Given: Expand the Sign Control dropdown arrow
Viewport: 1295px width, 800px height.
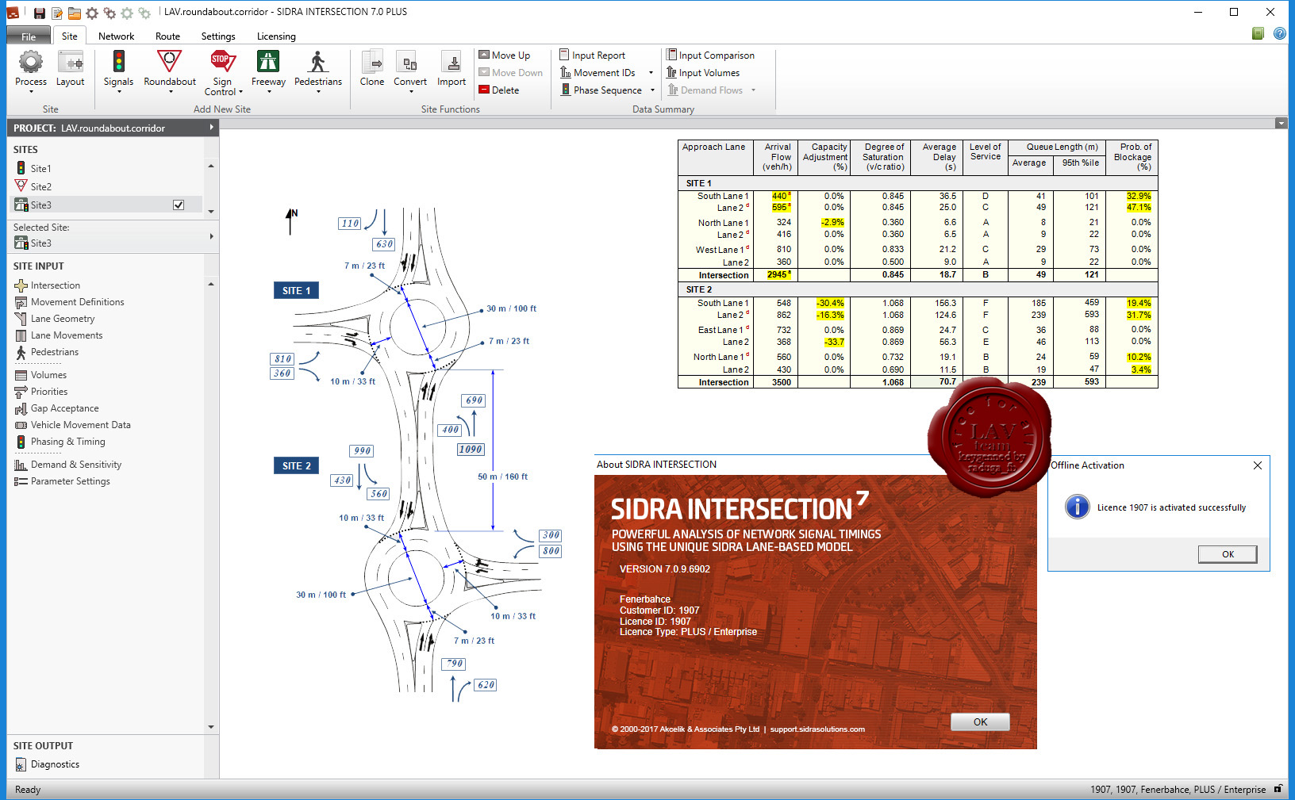Looking at the screenshot, I should point(240,92).
